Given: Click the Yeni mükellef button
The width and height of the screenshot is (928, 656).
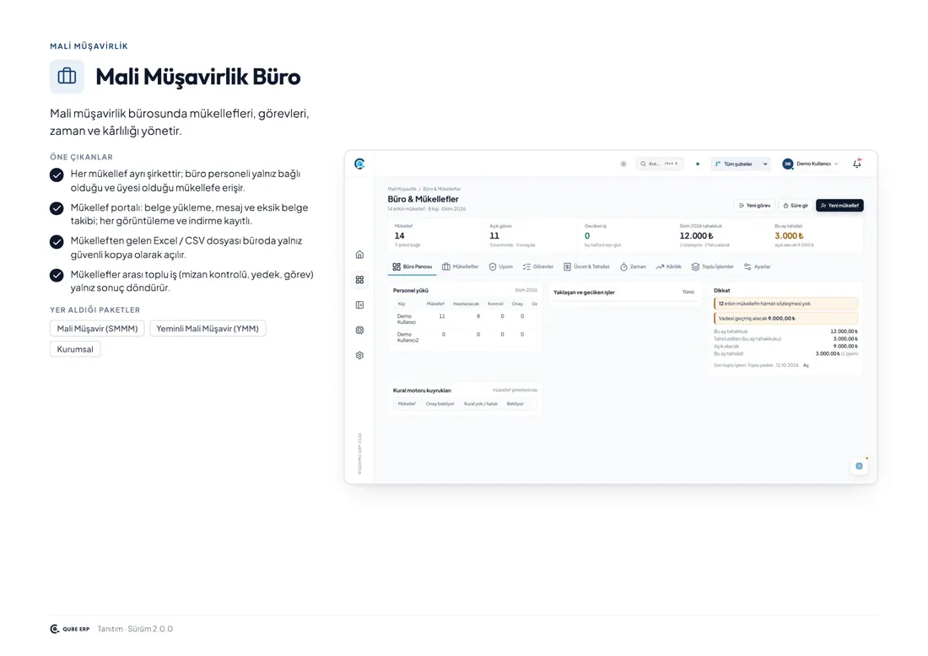Looking at the screenshot, I should coord(839,205).
